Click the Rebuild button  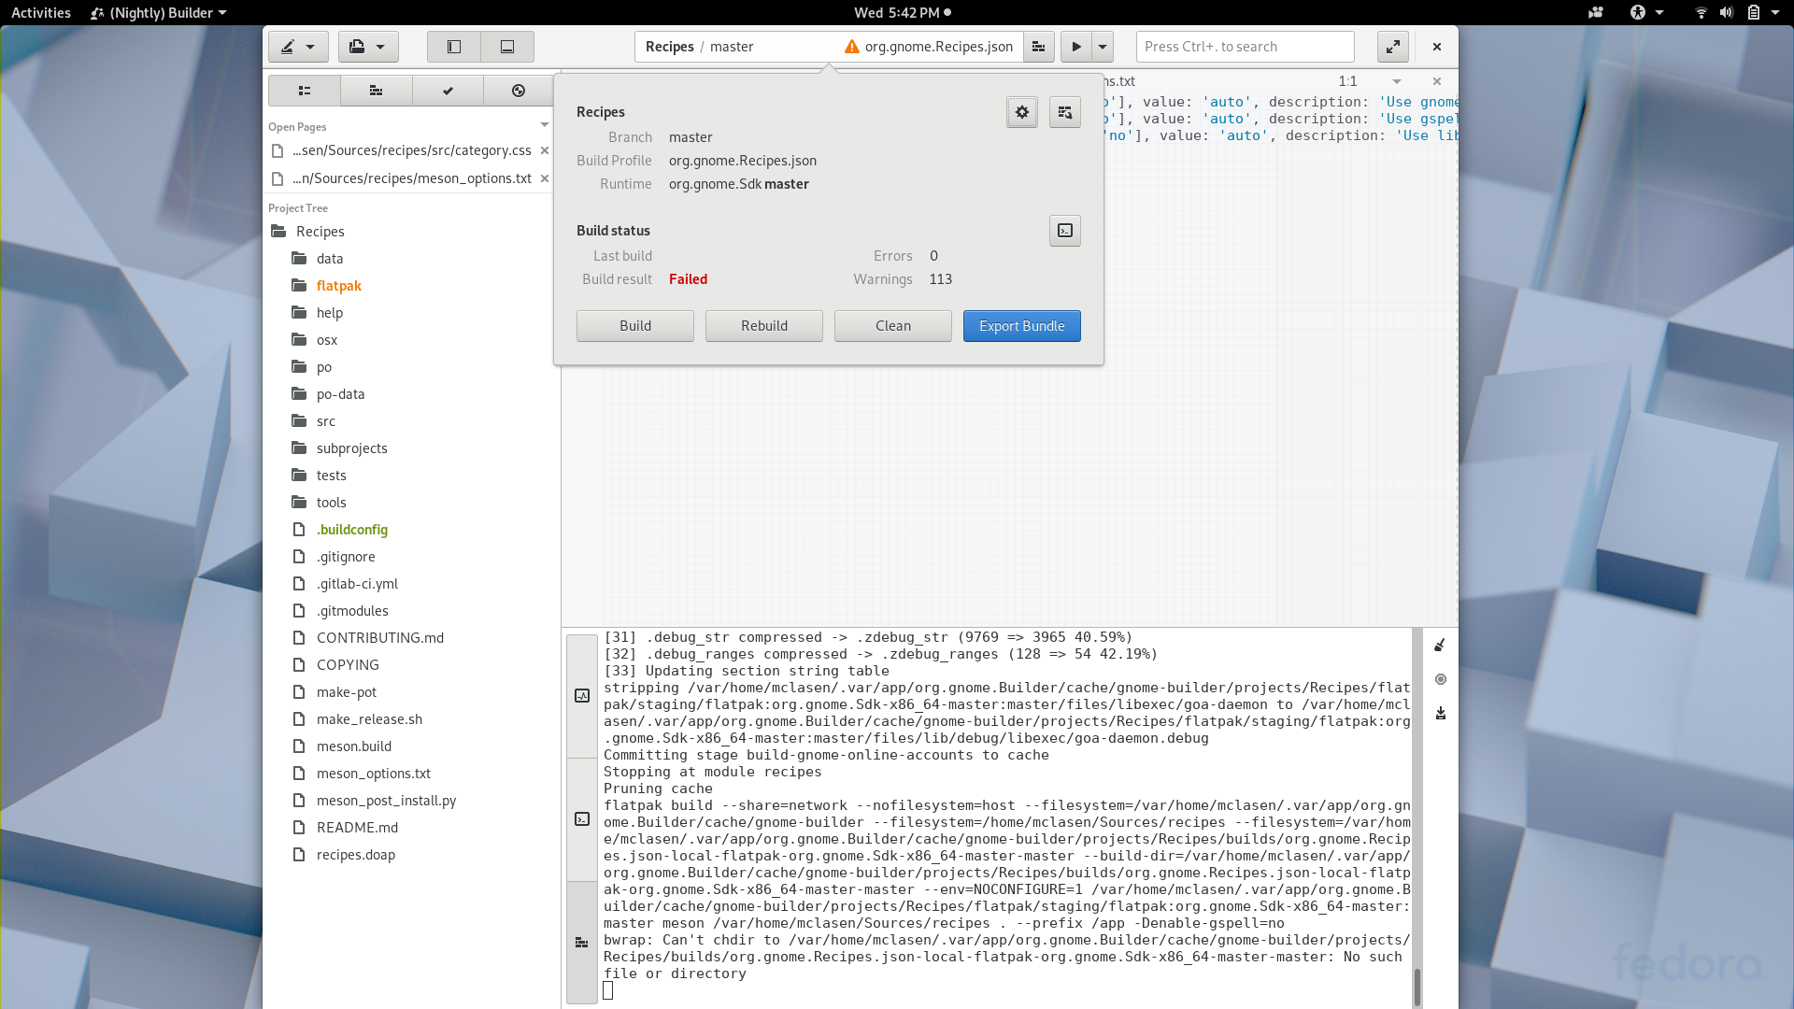pyautogui.click(x=764, y=326)
